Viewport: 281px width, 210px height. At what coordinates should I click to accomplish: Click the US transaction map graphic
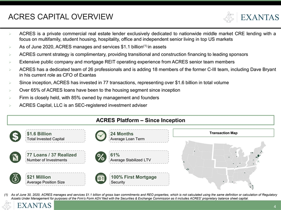224,165
